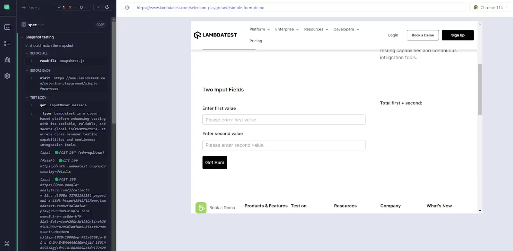Click the GET 200 auth.lambdatest.com request
Screen dimensions: 513x251
tap(73, 166)
